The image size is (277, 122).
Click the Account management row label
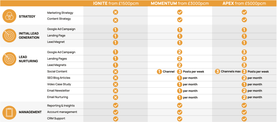[62, 112]
